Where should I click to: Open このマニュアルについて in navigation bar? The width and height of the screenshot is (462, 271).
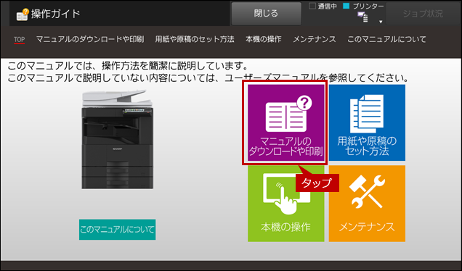tap(386, 39)
